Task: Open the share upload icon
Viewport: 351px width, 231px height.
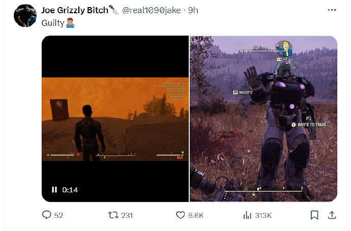Action: coord(332,215)
